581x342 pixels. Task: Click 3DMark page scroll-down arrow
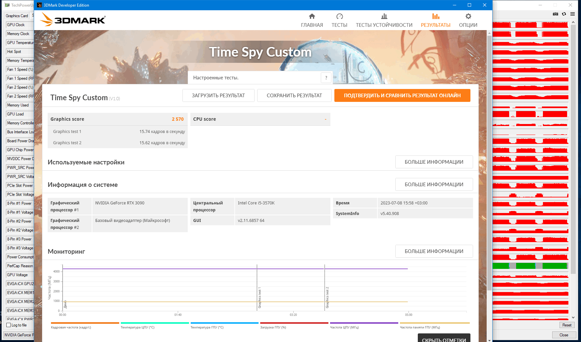tap(489, 340)
